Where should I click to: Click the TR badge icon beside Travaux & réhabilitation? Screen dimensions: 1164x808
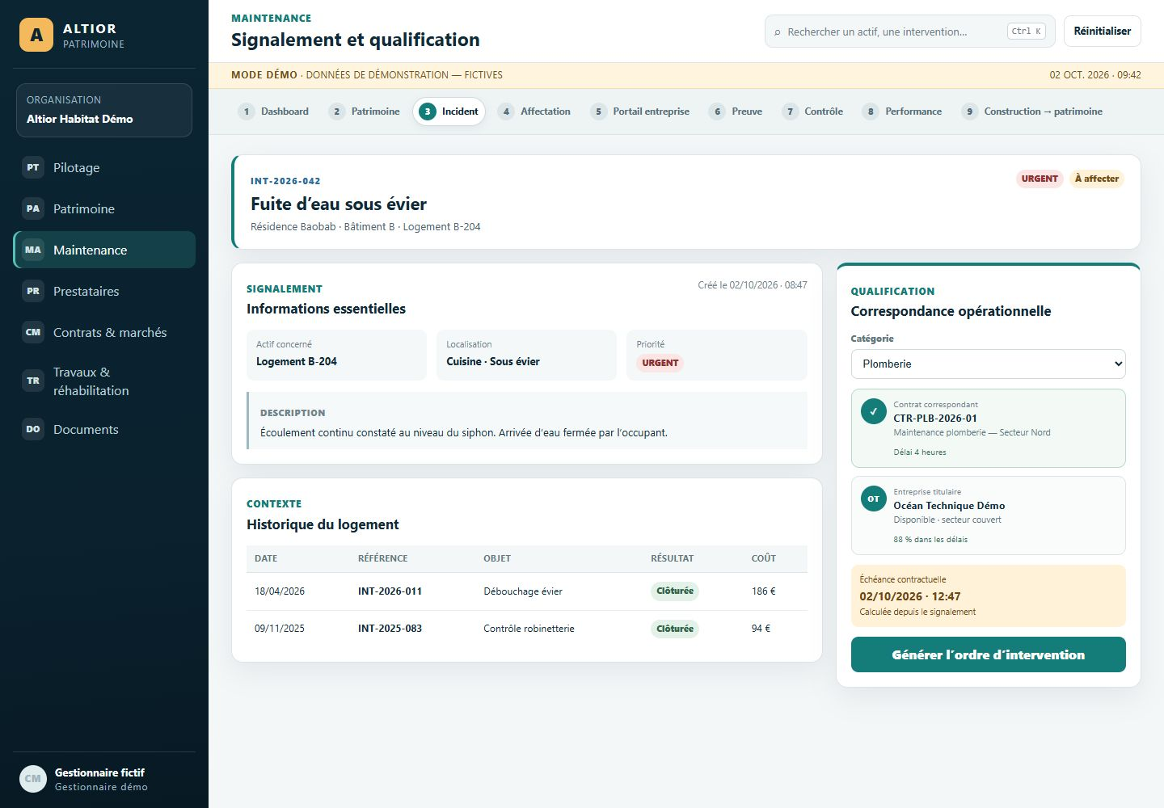[33, 381]
